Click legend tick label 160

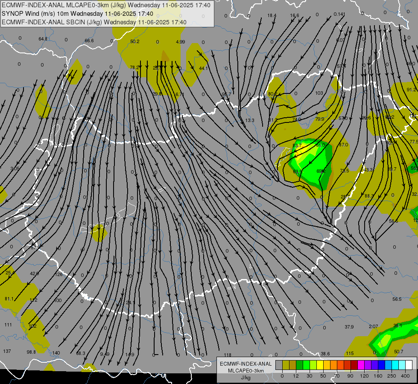[378, 376]
